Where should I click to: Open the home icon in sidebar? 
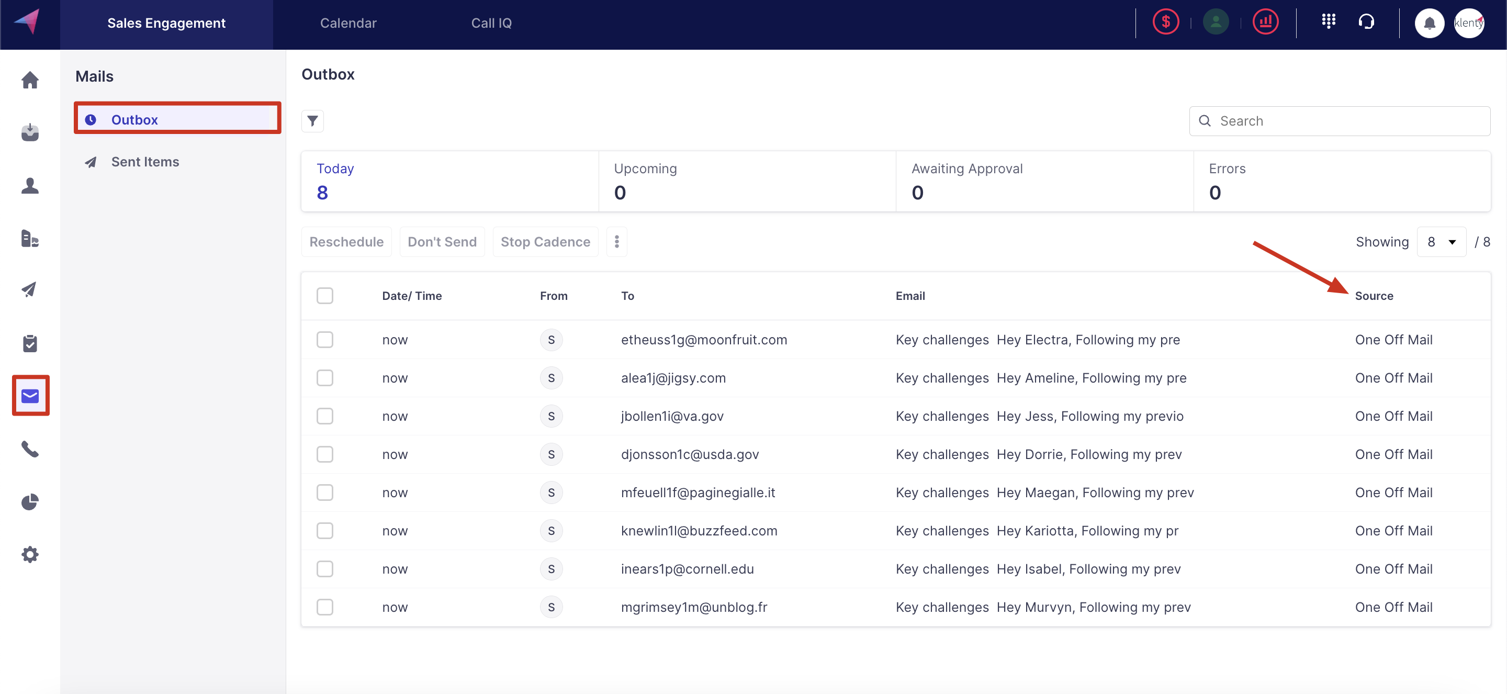[x=30, y=80]
